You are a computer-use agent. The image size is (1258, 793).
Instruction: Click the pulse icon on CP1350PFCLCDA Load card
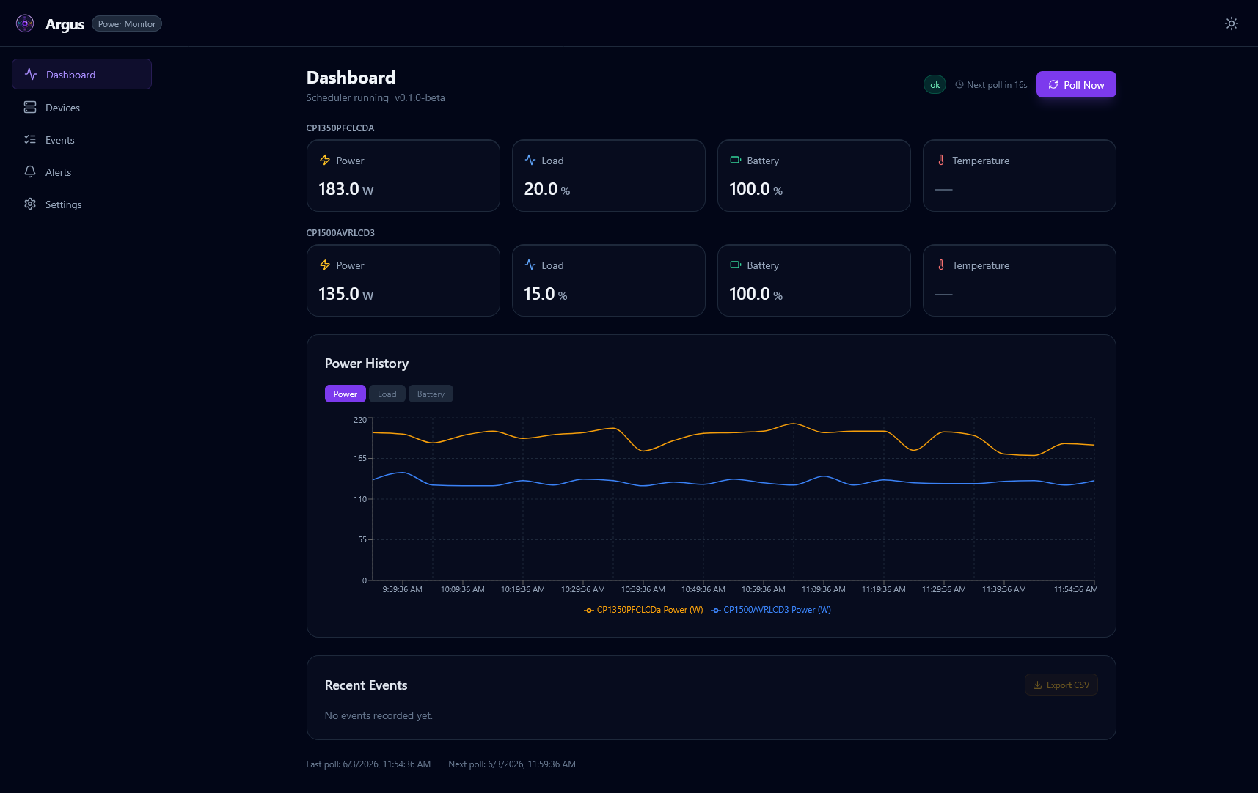coord(530,160)
